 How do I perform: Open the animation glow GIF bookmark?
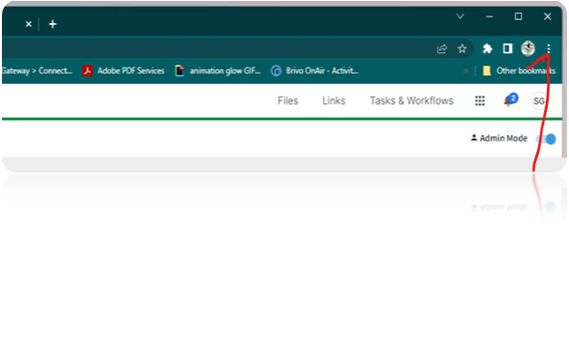(x=218, y=70)
